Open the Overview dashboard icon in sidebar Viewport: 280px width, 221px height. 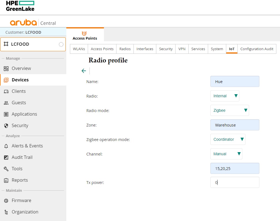[x=6, y=69]
